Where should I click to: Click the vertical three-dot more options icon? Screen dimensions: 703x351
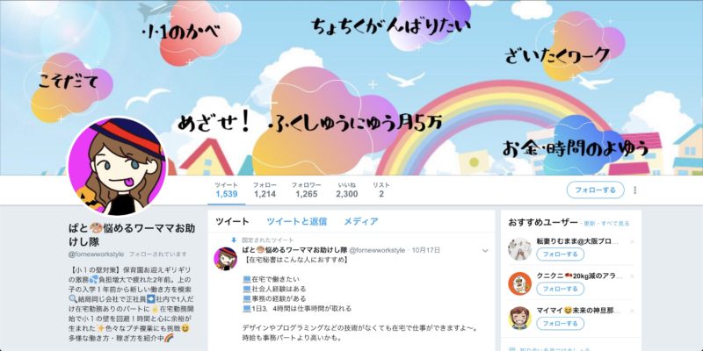coord(634,190)
